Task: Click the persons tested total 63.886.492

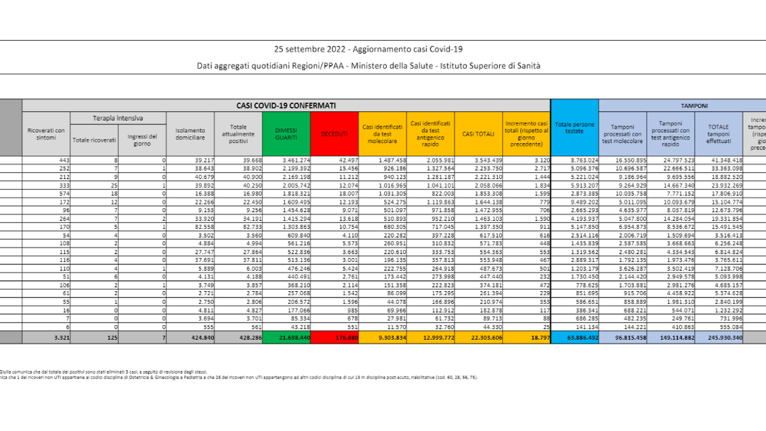Action: tap(574, 337)
